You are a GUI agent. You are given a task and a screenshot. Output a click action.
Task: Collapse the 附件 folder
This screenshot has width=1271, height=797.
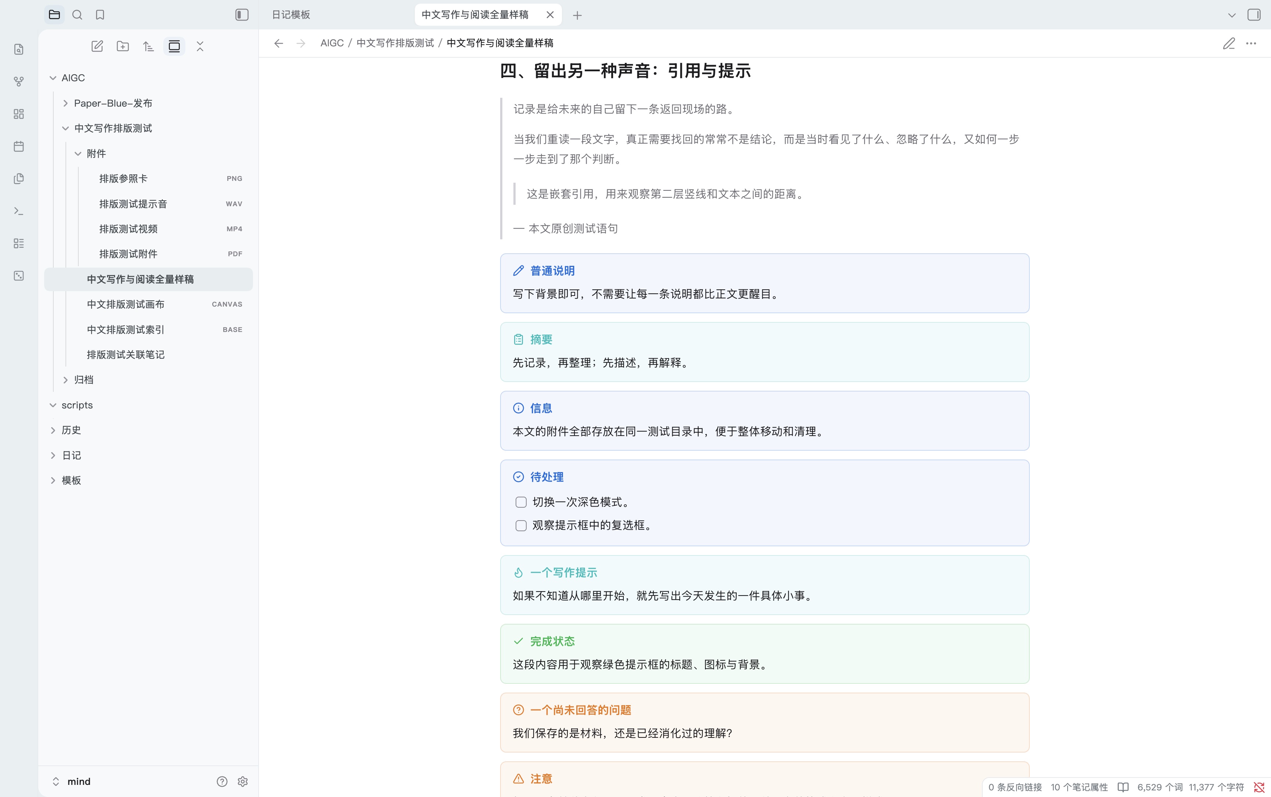[x=78, y=153]
